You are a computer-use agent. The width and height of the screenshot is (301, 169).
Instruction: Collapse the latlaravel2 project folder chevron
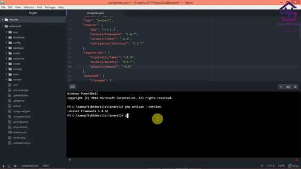(2, 26)
